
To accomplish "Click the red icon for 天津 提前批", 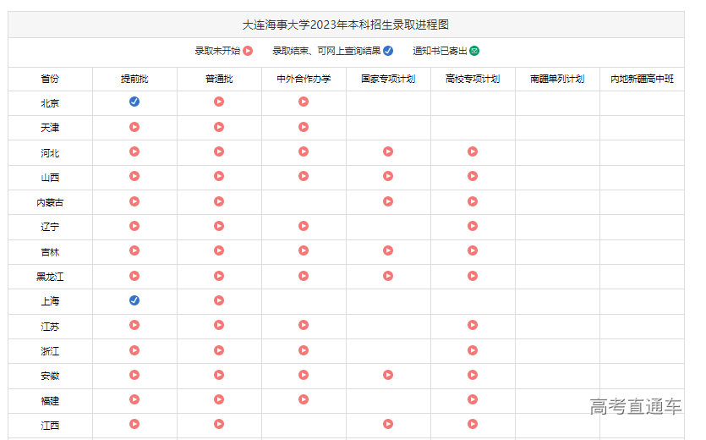I will [x=134, y=127].
